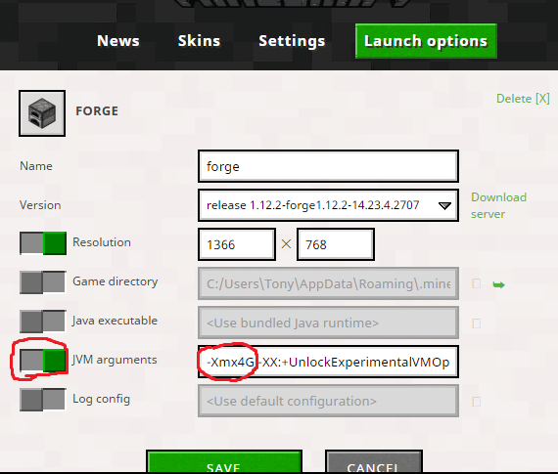Click the Download server link
The width and height of the screenshot is (558, 474).
(x=498, y=206)
